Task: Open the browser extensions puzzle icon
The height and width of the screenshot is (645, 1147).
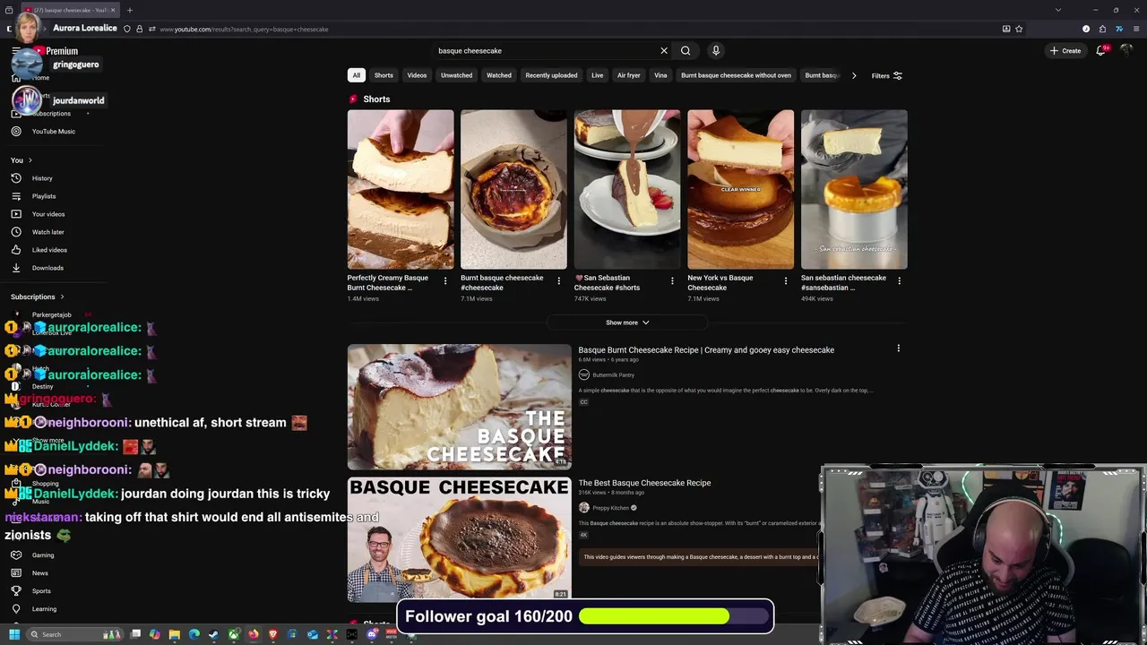Action: pos(1102,29)
